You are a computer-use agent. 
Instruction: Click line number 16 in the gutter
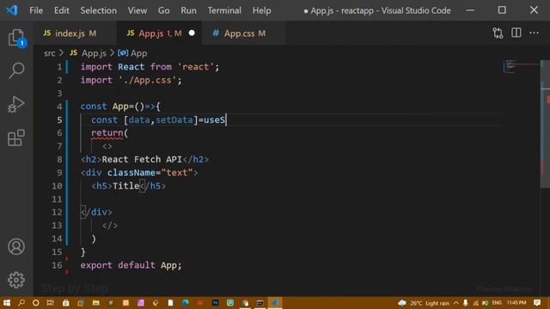[x=57, y=265]
